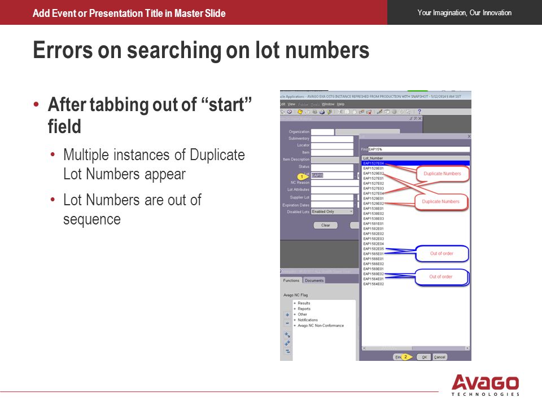542x406 pixels.
Task: Click the plus Expand icon beside the tree
Action: click(x=287, y=315)
